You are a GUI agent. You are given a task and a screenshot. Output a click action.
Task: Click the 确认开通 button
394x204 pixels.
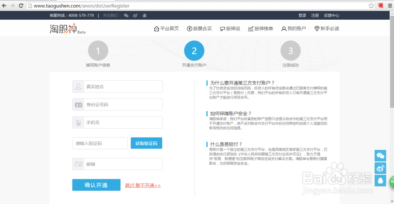(96, 185)
